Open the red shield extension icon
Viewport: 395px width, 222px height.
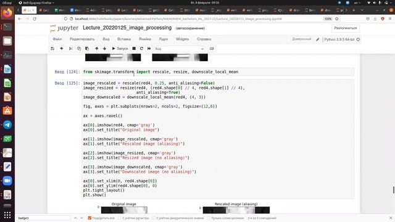383,19
